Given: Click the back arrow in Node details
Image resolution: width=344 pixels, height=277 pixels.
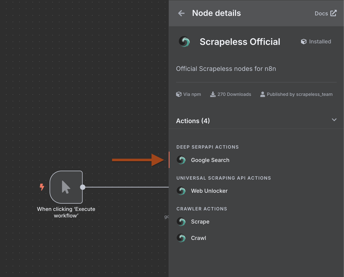Looking at the screenshot, I should click(181, 13).
